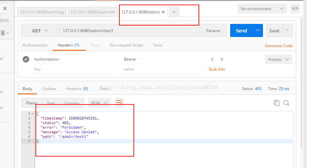This screenshot has height=168, width=311.
Task: Open the Authorization header row menu icon
Action: 212,59
